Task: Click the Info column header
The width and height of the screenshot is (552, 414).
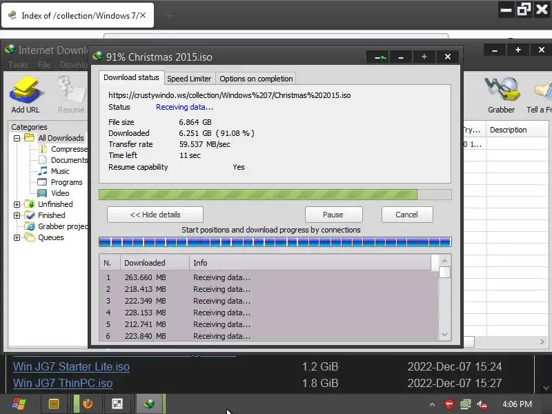Action: [310, 263]
